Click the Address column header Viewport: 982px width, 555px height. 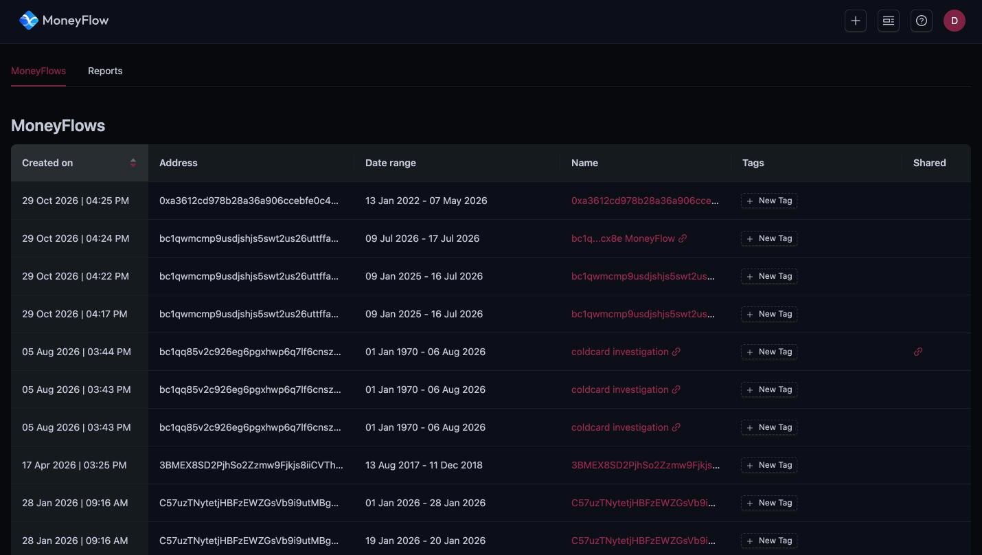251,163
